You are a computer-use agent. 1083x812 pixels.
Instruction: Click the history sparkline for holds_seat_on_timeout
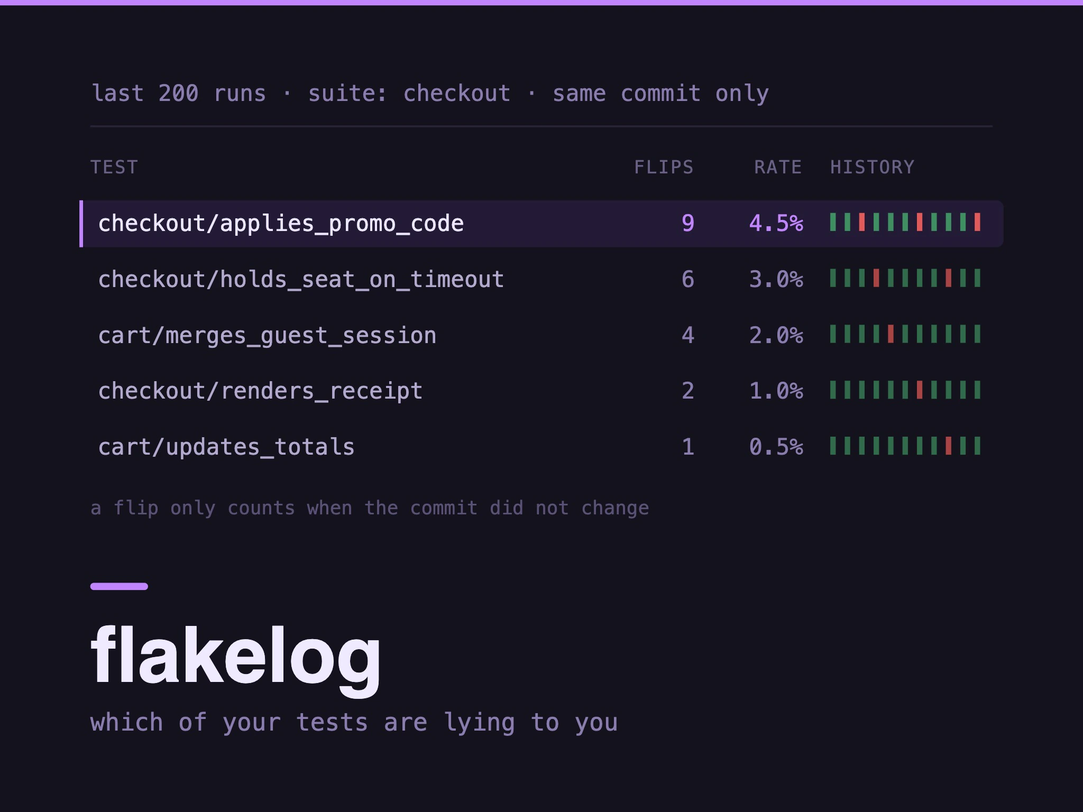coord(905,278)
